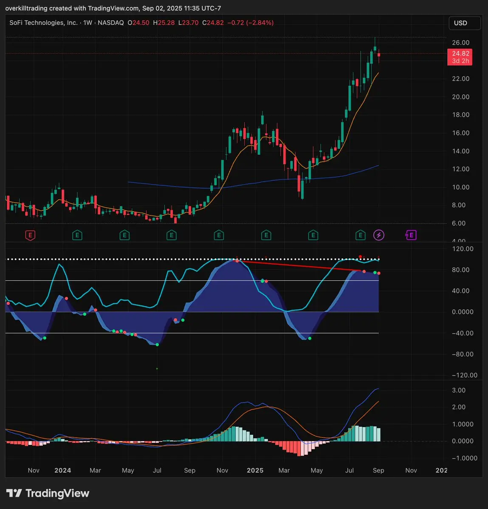Click the open value O24.50

click(x=138, y=22)
